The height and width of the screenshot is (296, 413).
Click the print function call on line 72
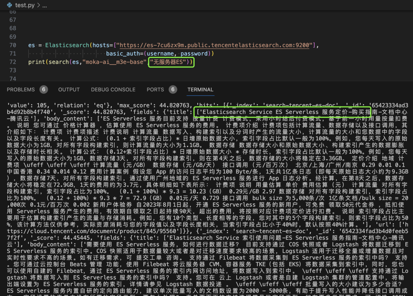(37, 62)
